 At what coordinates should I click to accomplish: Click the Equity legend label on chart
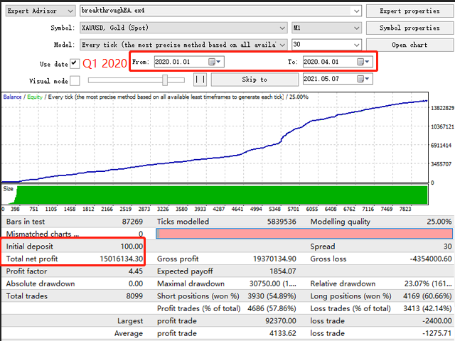pyautogui.click(x=35, y=97)
